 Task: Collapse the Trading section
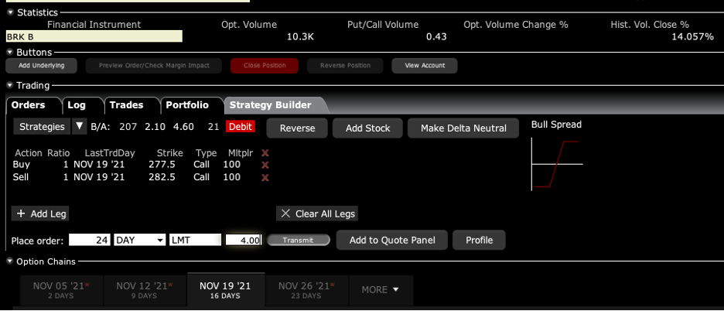pos(10,85)
